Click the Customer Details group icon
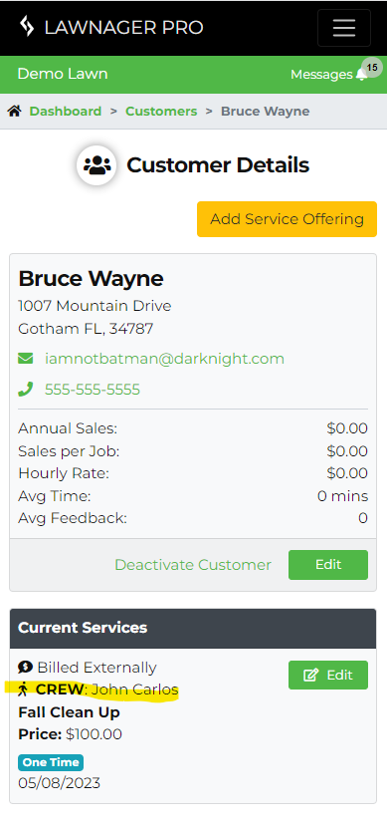 (x=97, y=165)
